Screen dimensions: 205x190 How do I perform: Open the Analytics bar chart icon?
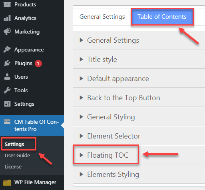pos(7,18)
